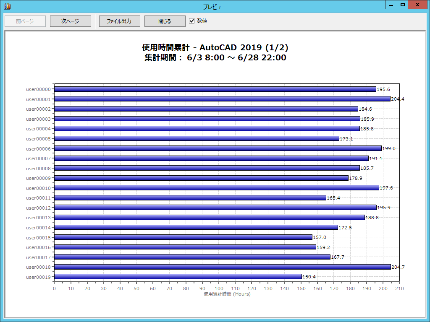Viewport: 430px width, 322px height.
Task: Uncheck the 数値 checkbox
Action: click(191, 21)
